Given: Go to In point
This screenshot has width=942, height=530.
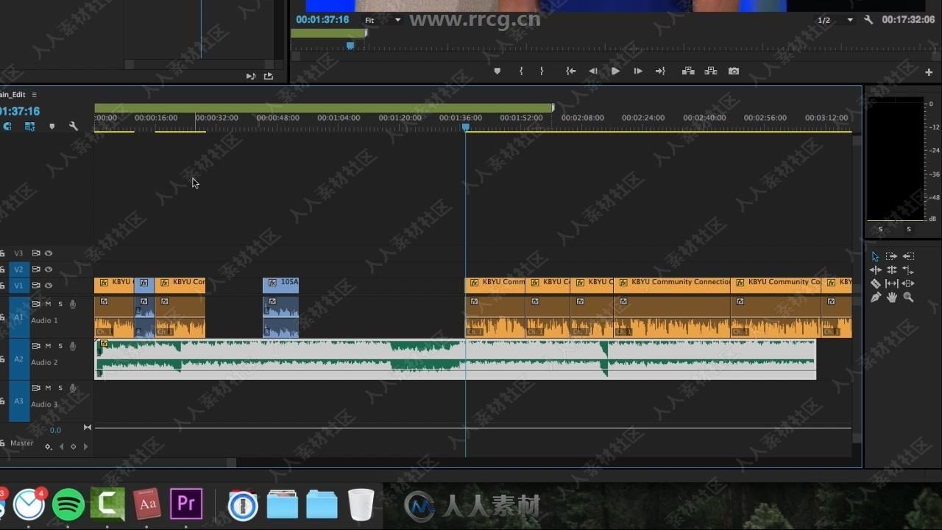Looking at the screenshot, I should click(x=570, y=71).
